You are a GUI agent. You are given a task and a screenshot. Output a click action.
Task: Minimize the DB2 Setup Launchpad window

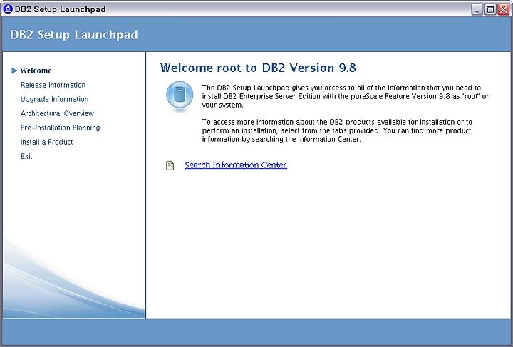click(x=477, y=9)
